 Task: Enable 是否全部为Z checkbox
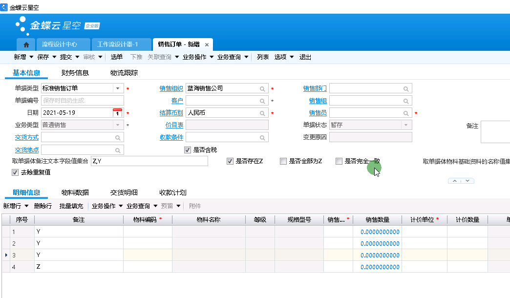click(283, 161)
